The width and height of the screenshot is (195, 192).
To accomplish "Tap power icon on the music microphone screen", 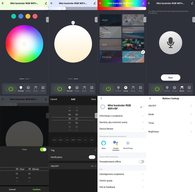I will click(157, 89).
